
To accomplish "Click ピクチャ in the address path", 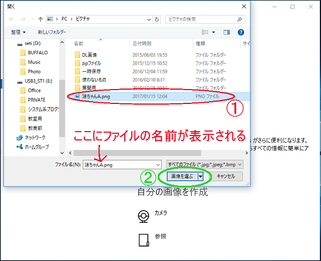I will click(82, 19).
